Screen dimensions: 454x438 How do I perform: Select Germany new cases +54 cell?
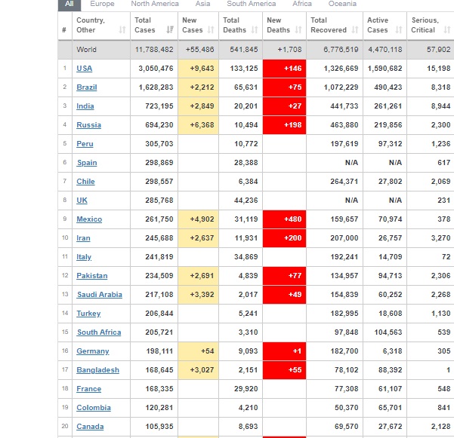(199, 351)
